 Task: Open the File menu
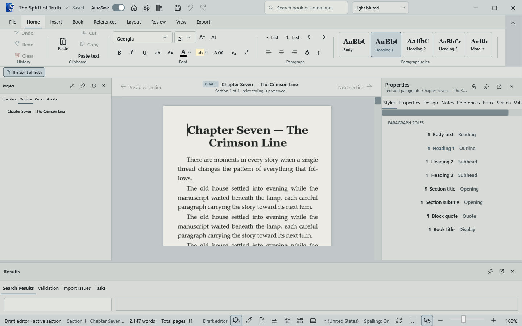13,22
